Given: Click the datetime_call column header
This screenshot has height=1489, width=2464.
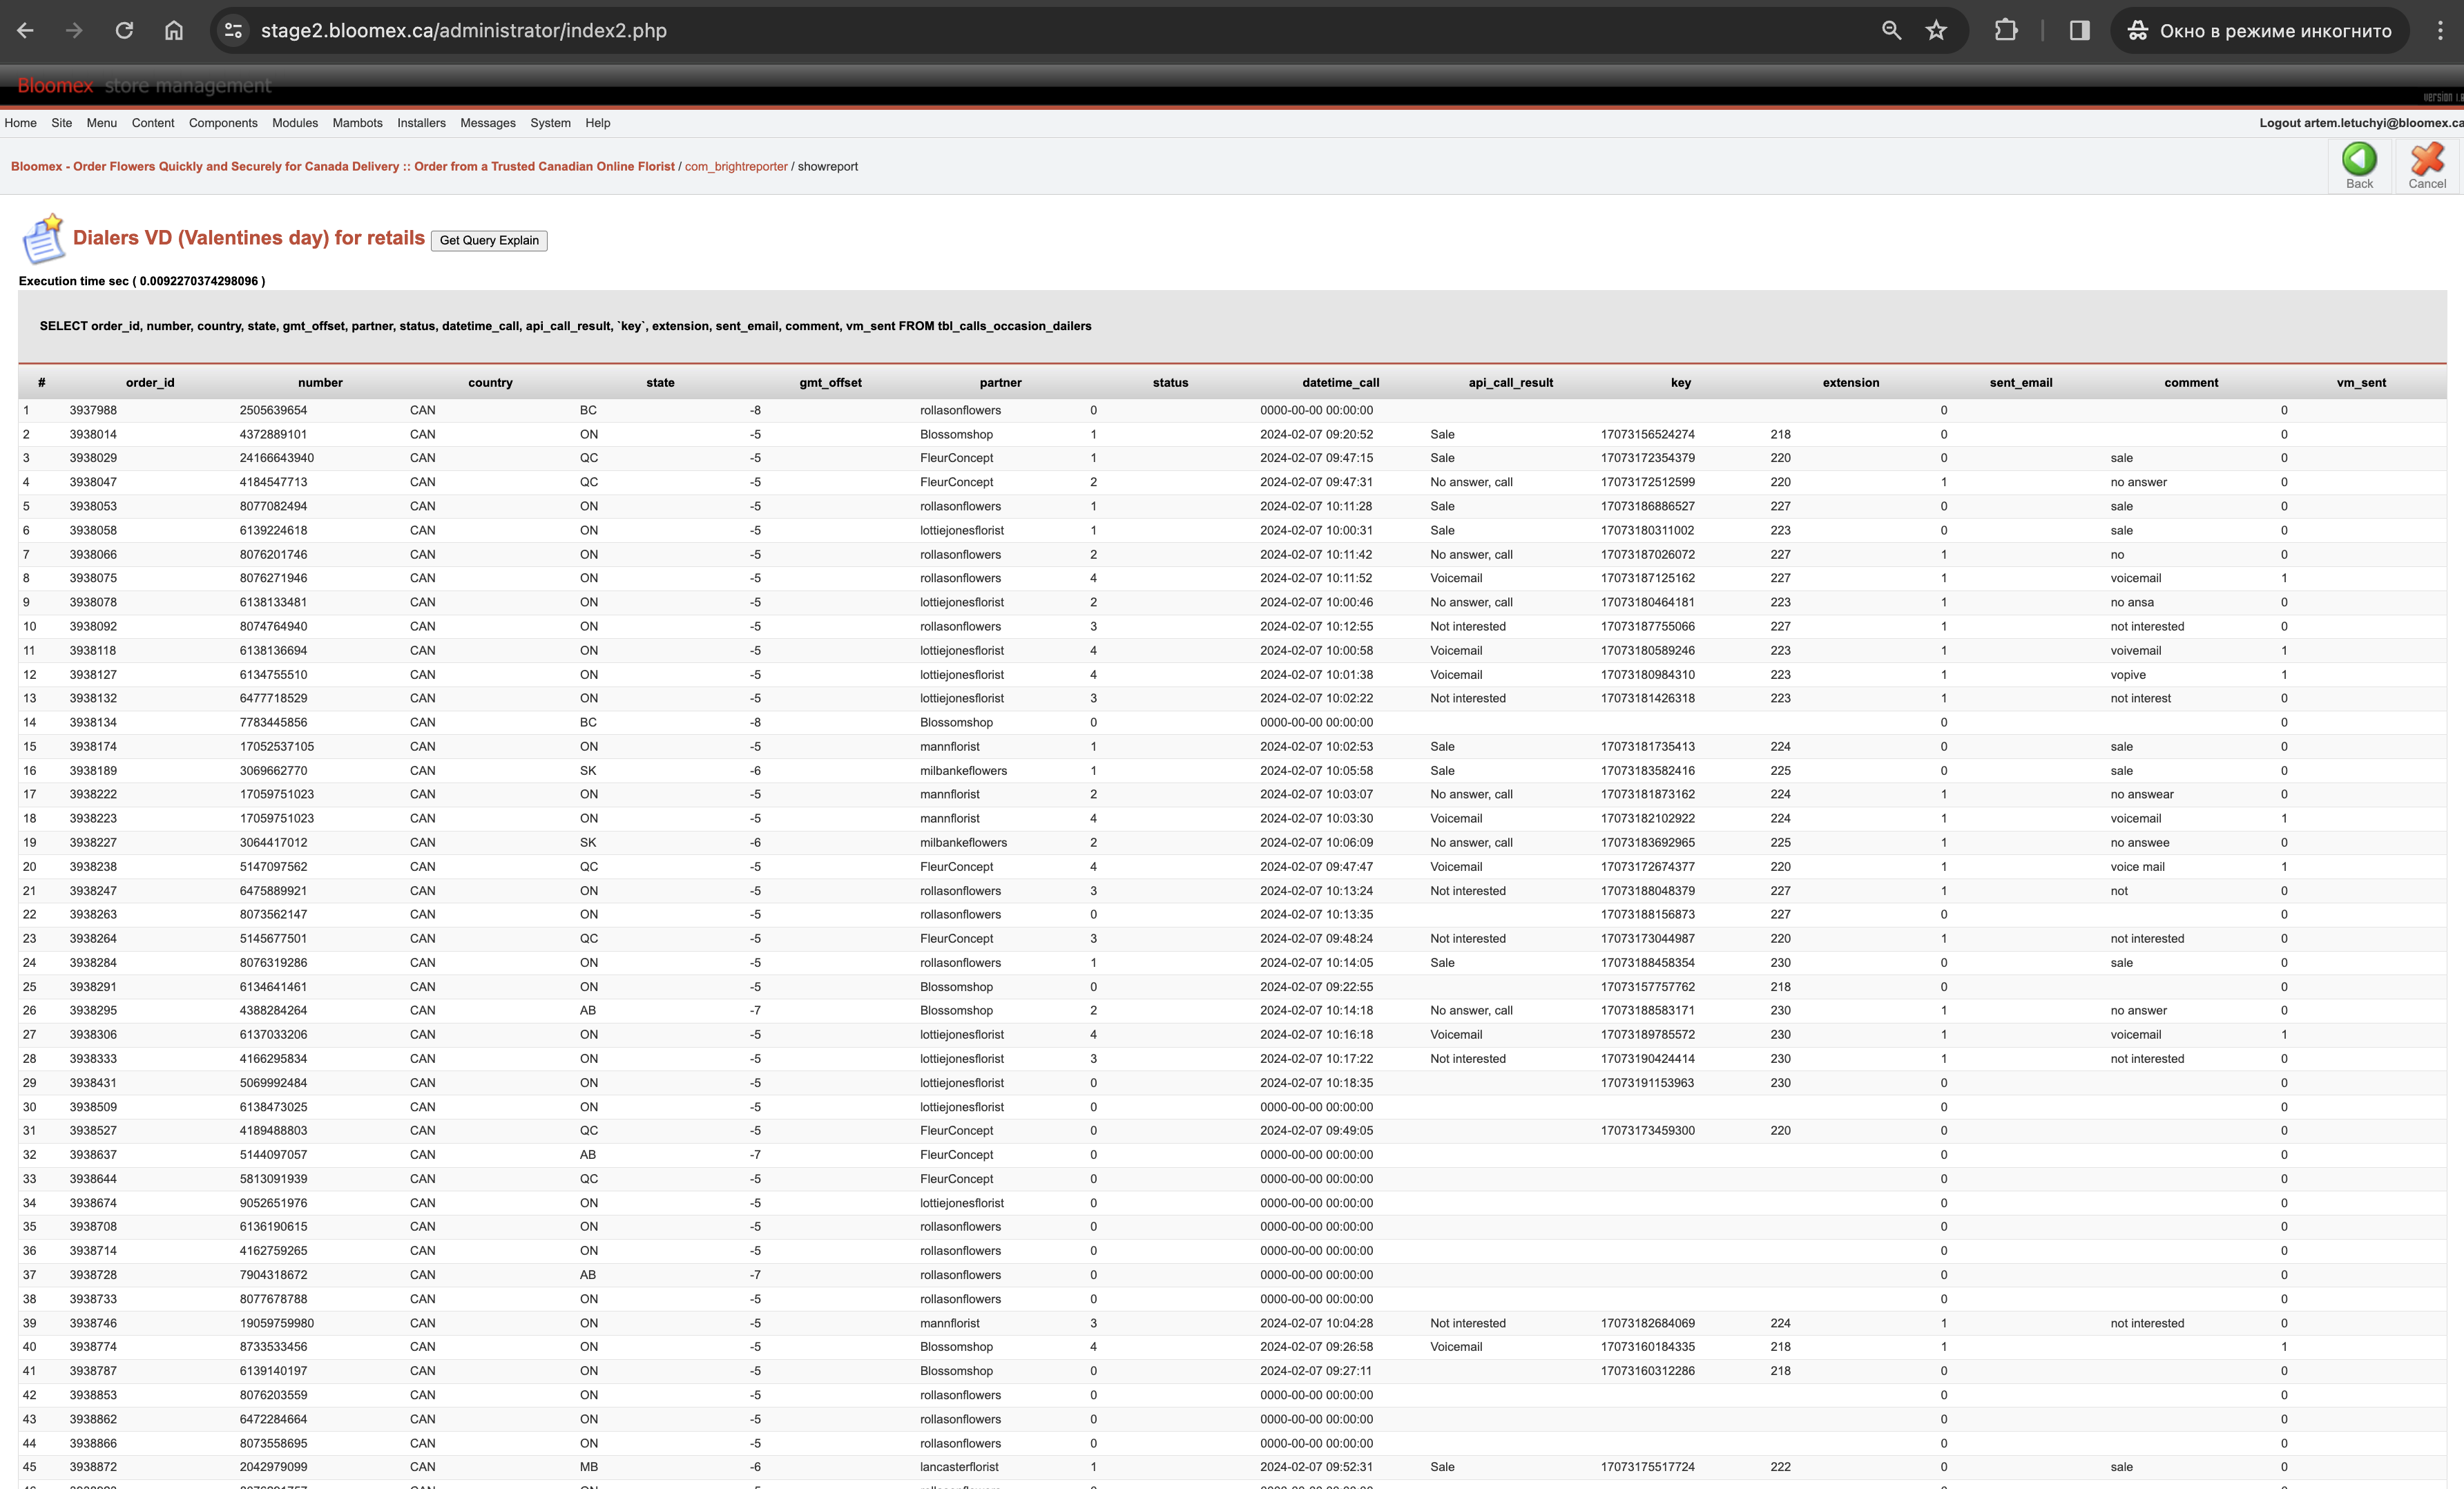Looking at the screenshot, I should pyautogui.click(x=1341, y=383).
